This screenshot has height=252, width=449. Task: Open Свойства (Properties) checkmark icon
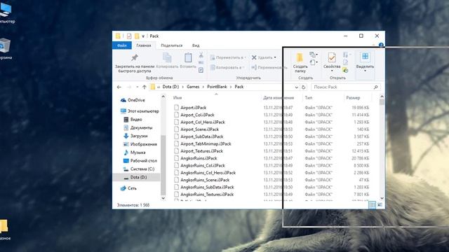[x=332, y=57]
